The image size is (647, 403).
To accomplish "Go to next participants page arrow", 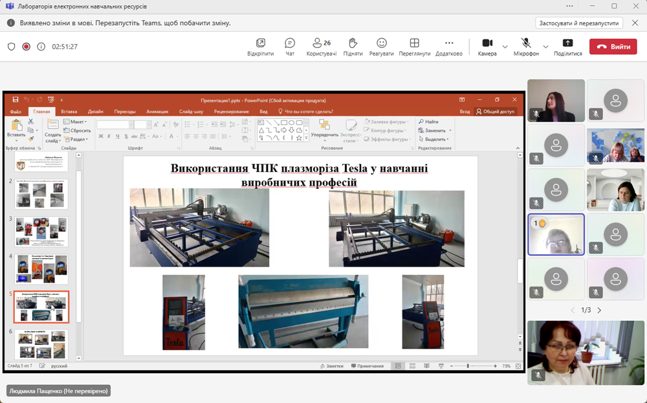I will coord(599,310).
